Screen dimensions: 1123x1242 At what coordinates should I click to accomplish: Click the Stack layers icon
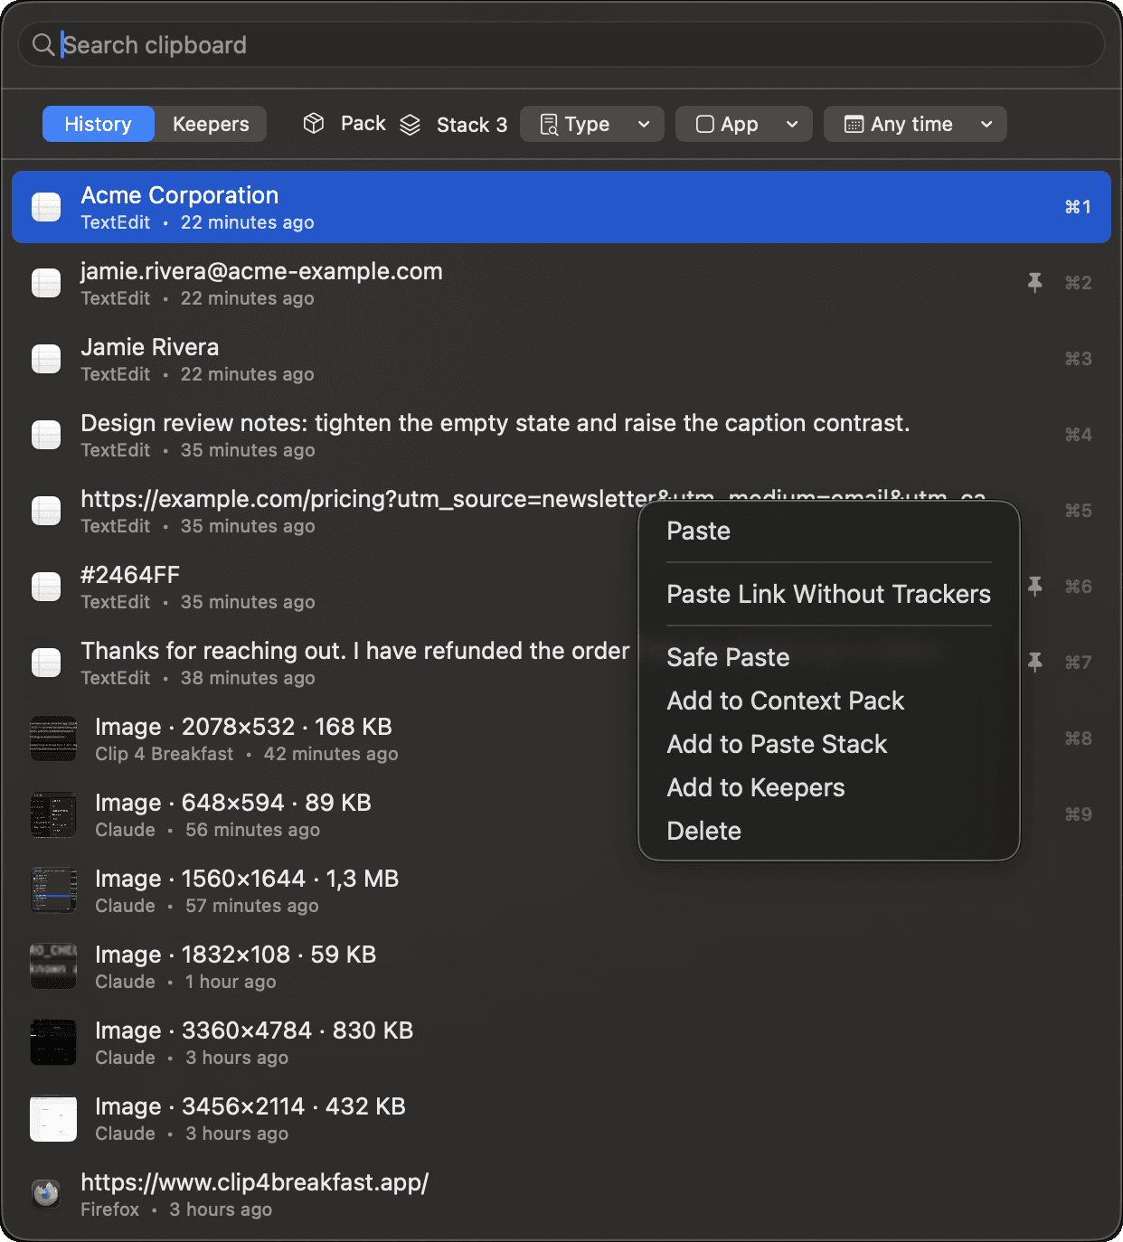coord(411,125)
